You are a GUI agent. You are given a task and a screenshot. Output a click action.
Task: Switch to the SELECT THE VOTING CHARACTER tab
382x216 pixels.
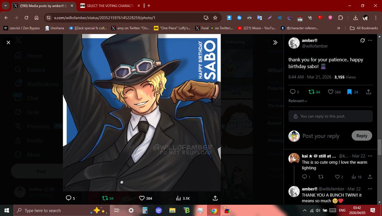tap(110, 6)
